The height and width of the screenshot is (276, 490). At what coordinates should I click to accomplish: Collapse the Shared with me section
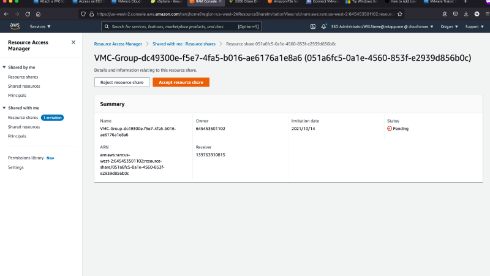(4, 108)
